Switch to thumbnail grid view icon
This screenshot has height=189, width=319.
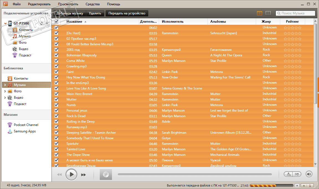(x=268, y=13)
